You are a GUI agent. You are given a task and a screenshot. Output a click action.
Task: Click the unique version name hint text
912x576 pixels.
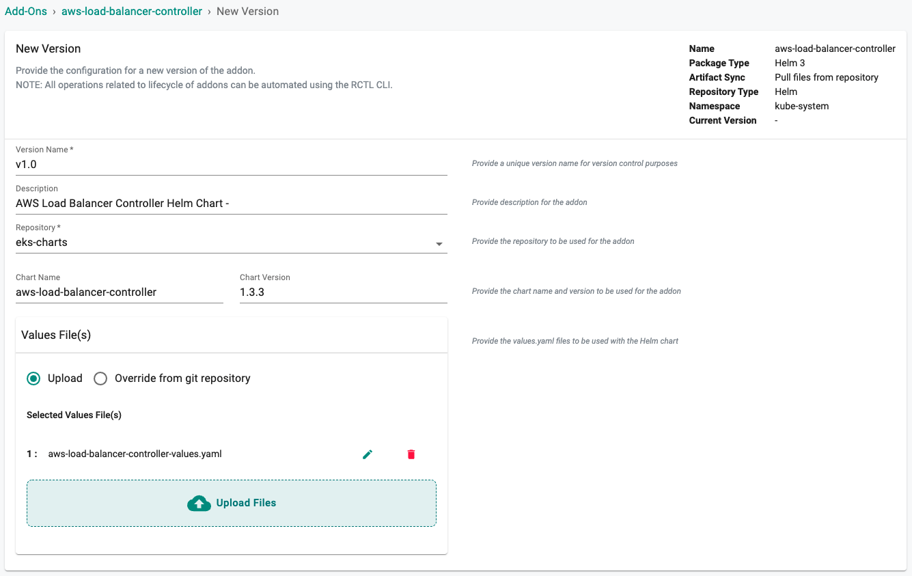(x=575, y=163)
